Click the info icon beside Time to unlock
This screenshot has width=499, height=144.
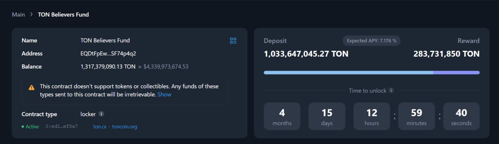[x=391, y=90]
